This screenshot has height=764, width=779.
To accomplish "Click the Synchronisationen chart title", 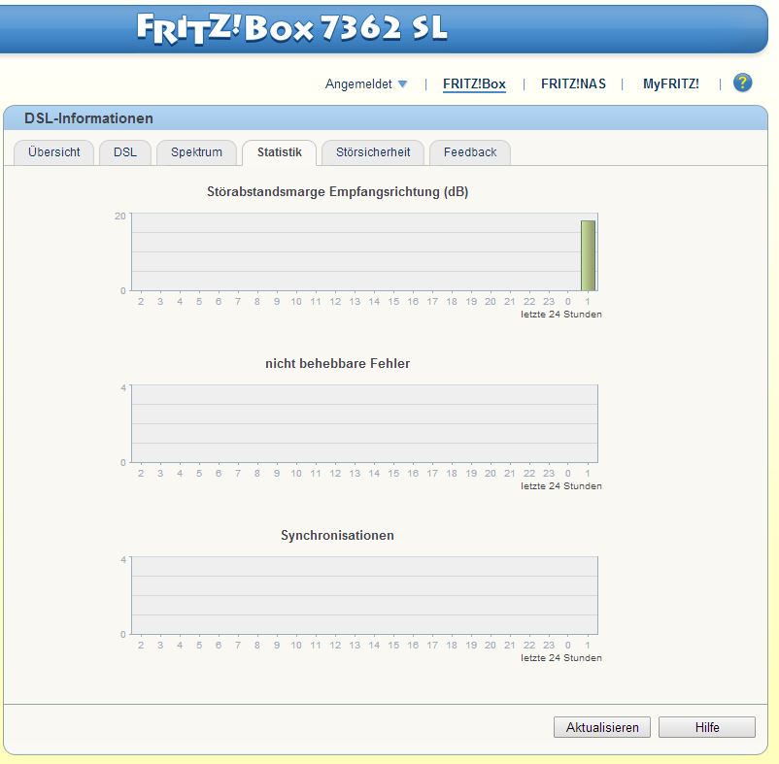I will [x=337, y=535].
